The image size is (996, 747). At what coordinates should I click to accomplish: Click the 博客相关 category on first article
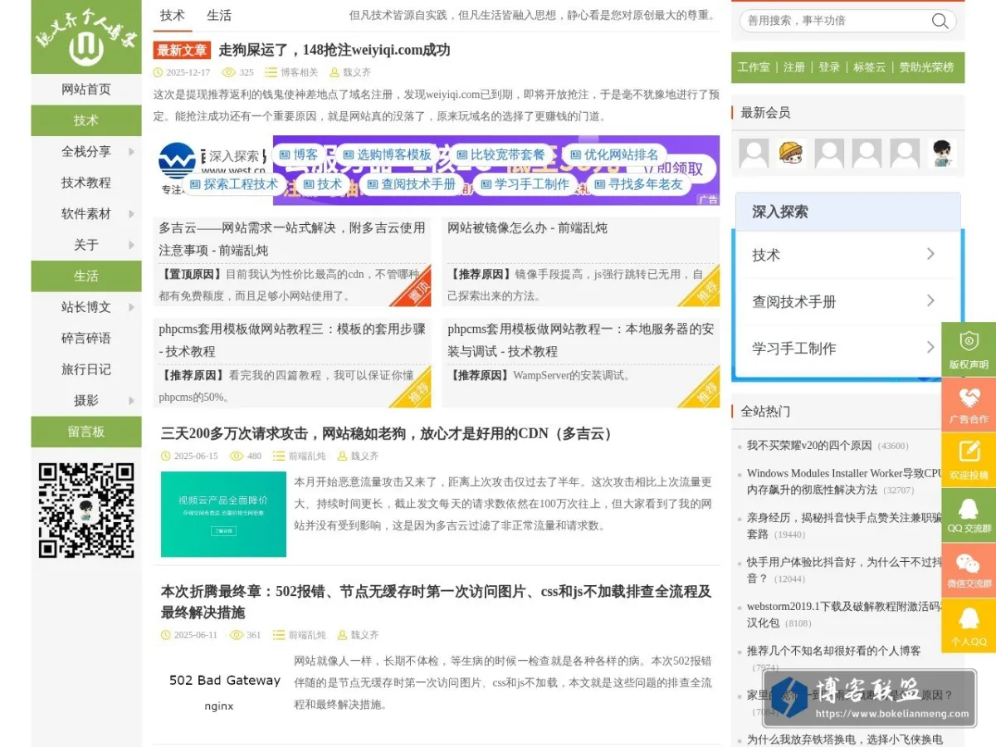pyautogui.click(x=299, y=73)
